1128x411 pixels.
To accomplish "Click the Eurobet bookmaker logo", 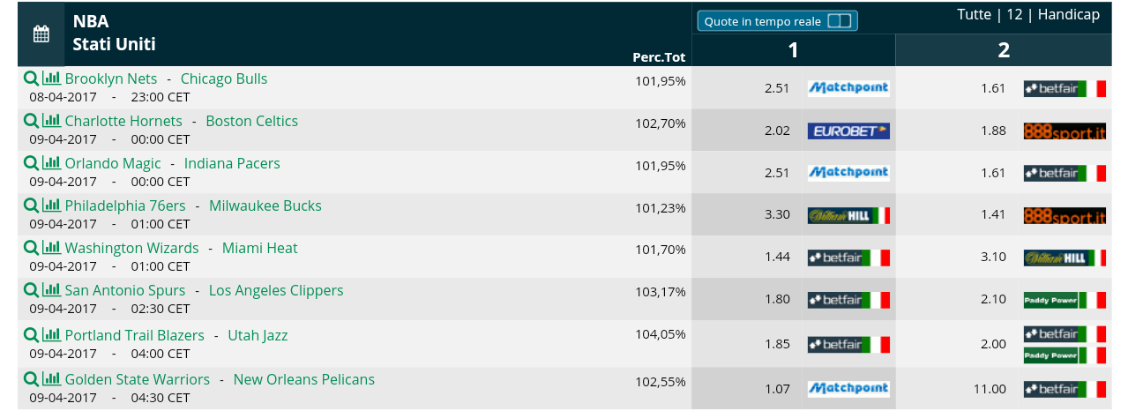I will 848,131.
